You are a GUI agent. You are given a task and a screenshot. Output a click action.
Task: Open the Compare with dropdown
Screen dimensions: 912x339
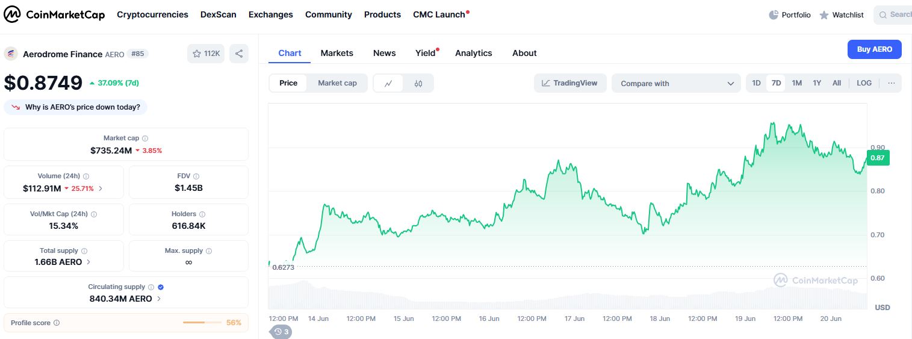click(x=676, y=83)
